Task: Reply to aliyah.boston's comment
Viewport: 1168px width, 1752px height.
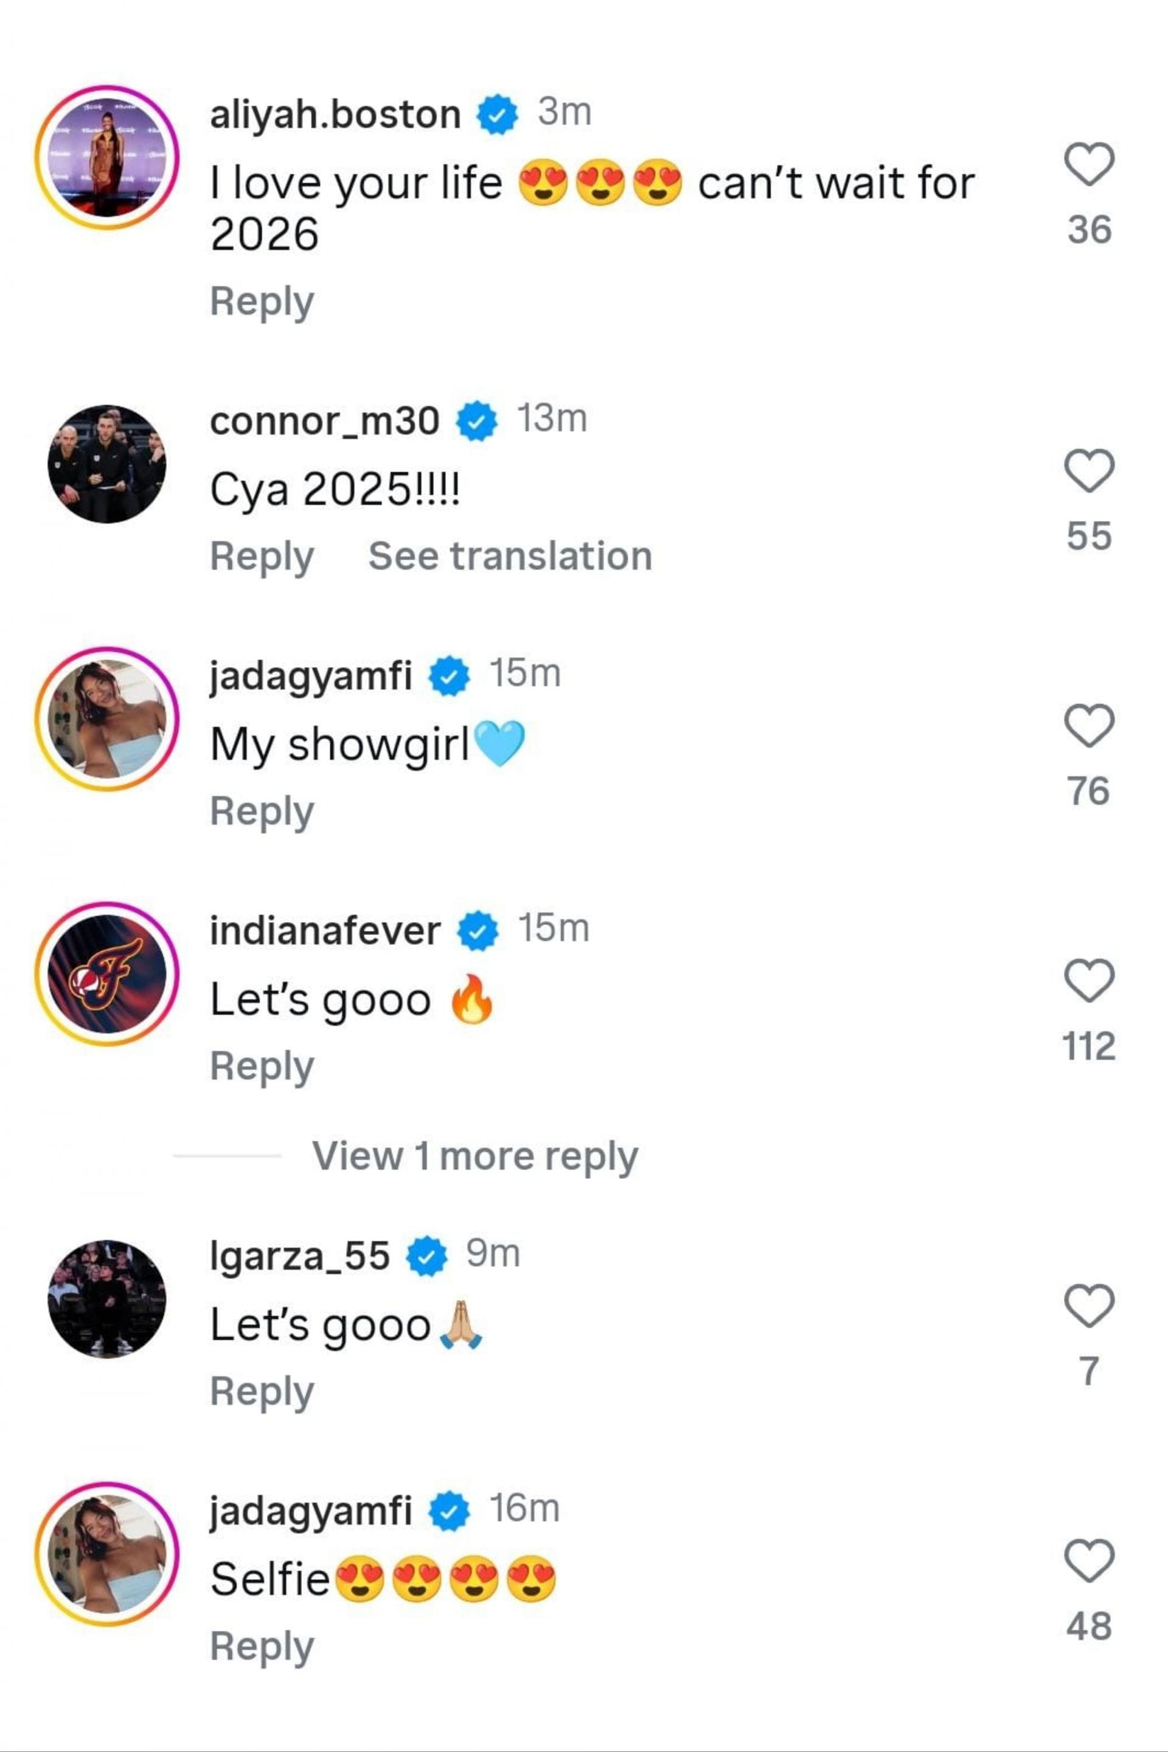Action: (x=261, y=302)
